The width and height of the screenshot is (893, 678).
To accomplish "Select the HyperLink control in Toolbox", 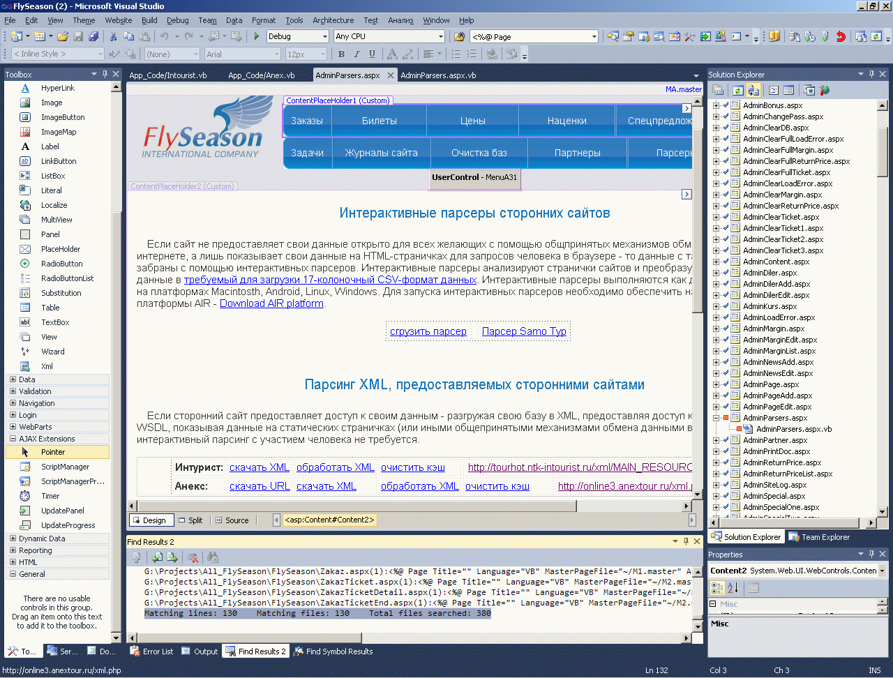I will pyautogui.click(x=58, y=88).
